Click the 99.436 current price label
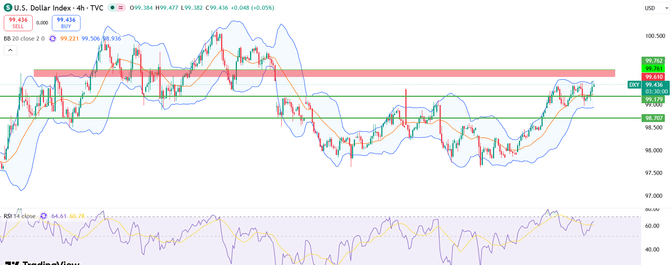 [654, 85]
